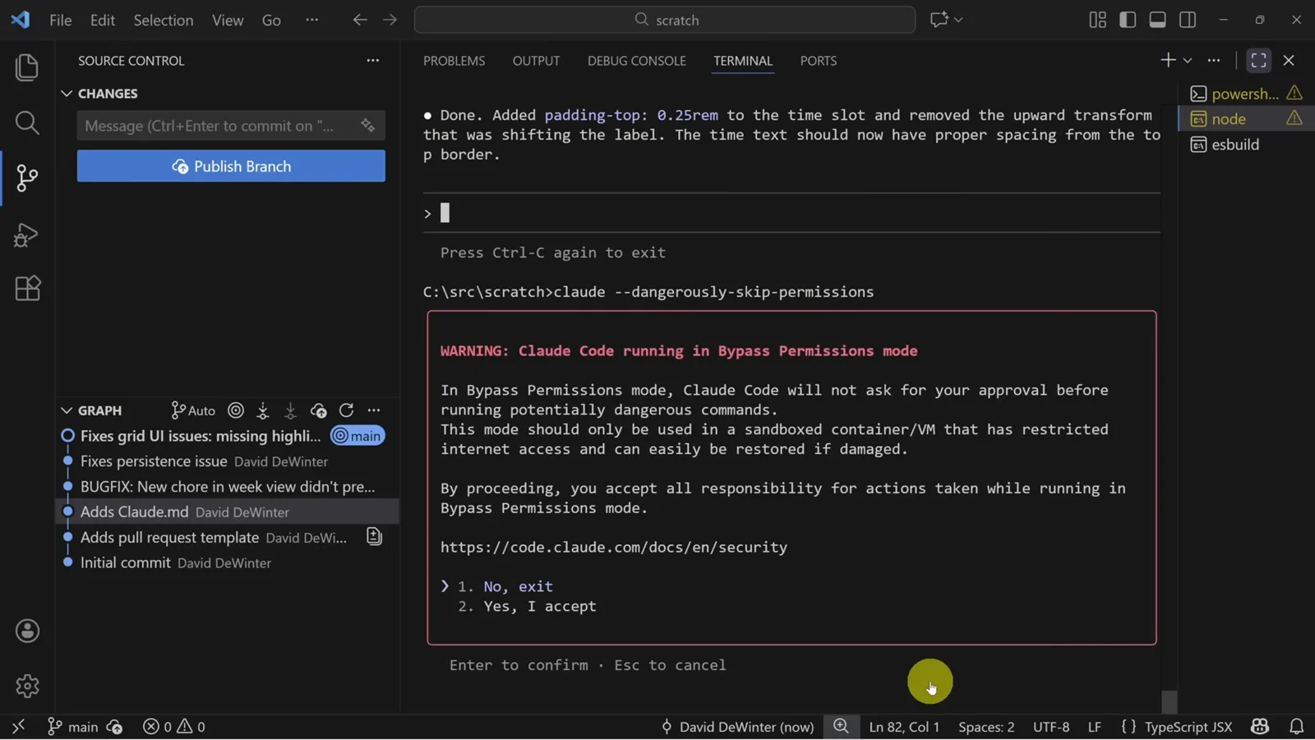Viewport: 1315px width, 740px height.
Task: Open the Accounts menu icon
Action: (27, 631)
